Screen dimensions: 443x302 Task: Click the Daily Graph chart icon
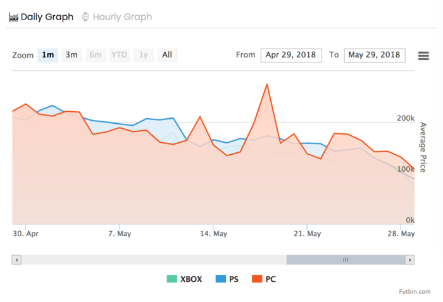point(13,17)
